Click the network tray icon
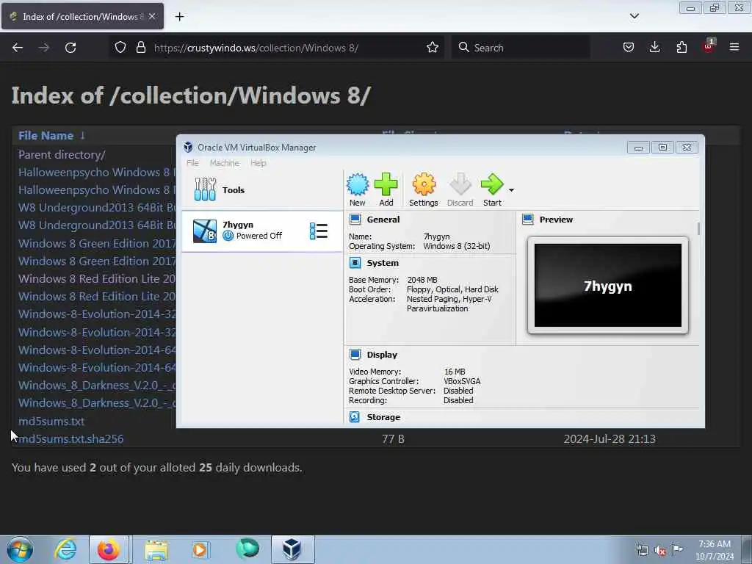Viewport: 752px width, 564px height. [x=643, y=551]
